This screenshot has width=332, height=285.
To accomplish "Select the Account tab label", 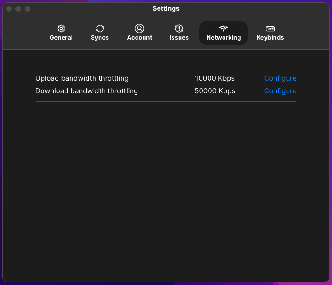I will pos(139,38).
